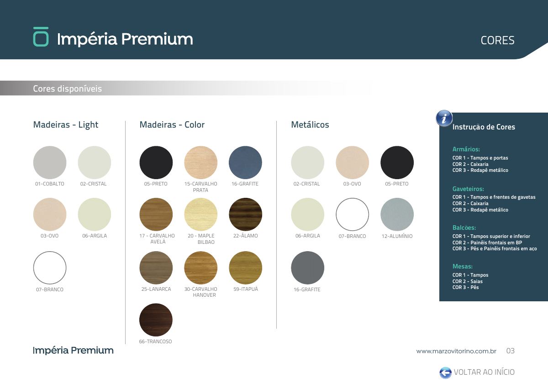Select 16-GRAFITE under Metálicos
The height and width of the screenshot is (387, 548).
coord(308,268)
